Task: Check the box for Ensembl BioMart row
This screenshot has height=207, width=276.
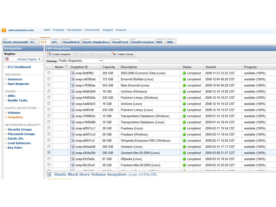Action: point(49,79)
